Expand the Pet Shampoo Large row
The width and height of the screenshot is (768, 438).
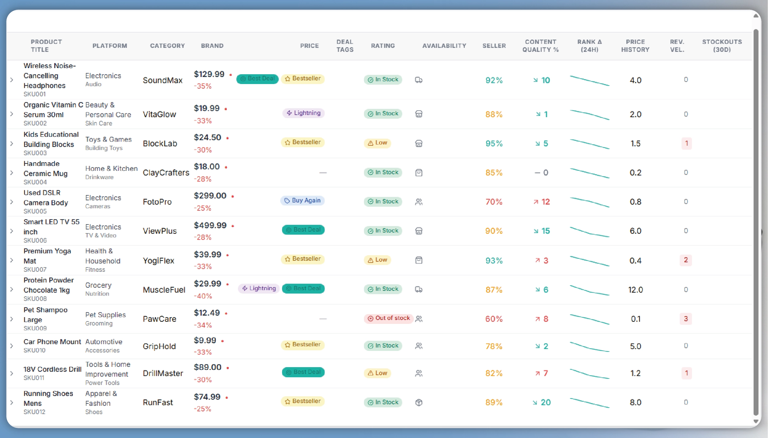coord(12,319)
